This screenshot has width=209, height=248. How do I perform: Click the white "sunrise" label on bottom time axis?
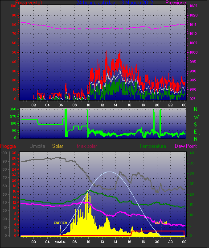(60, 242)
